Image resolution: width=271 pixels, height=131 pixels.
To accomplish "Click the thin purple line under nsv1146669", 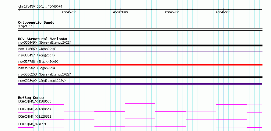I will click(x=140, y=52).
